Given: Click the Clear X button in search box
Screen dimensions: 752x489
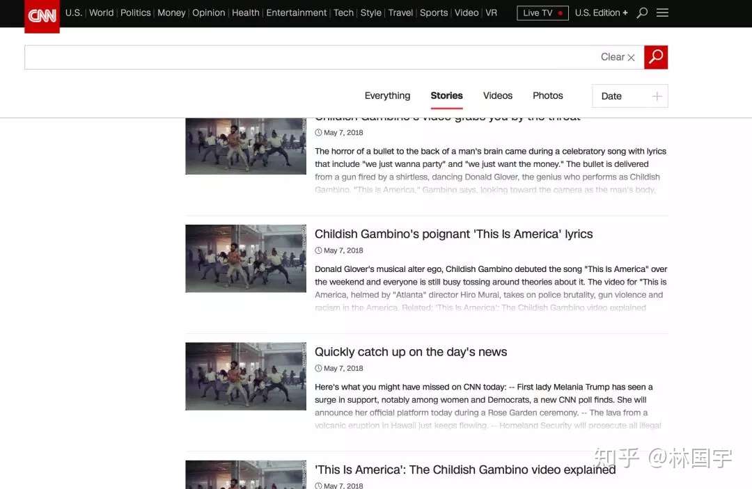Looking at the screenshot, I should pyautogui.click(x=618, y=57).
